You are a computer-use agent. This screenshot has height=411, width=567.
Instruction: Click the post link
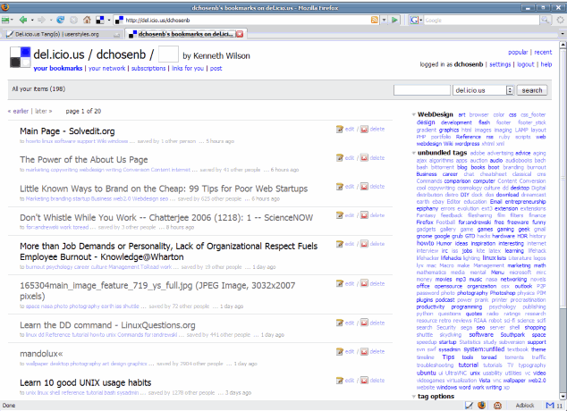(216, 68)
